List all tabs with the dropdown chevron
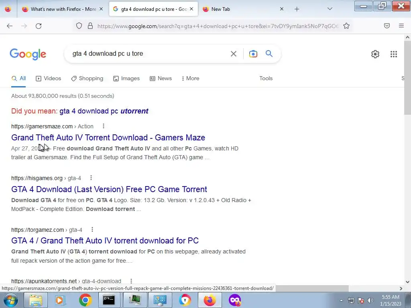 click(x=330, y=9)
